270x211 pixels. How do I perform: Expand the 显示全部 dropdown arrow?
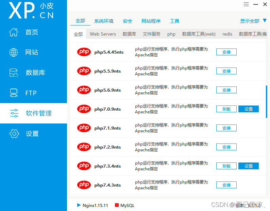[x=265, y=21]
